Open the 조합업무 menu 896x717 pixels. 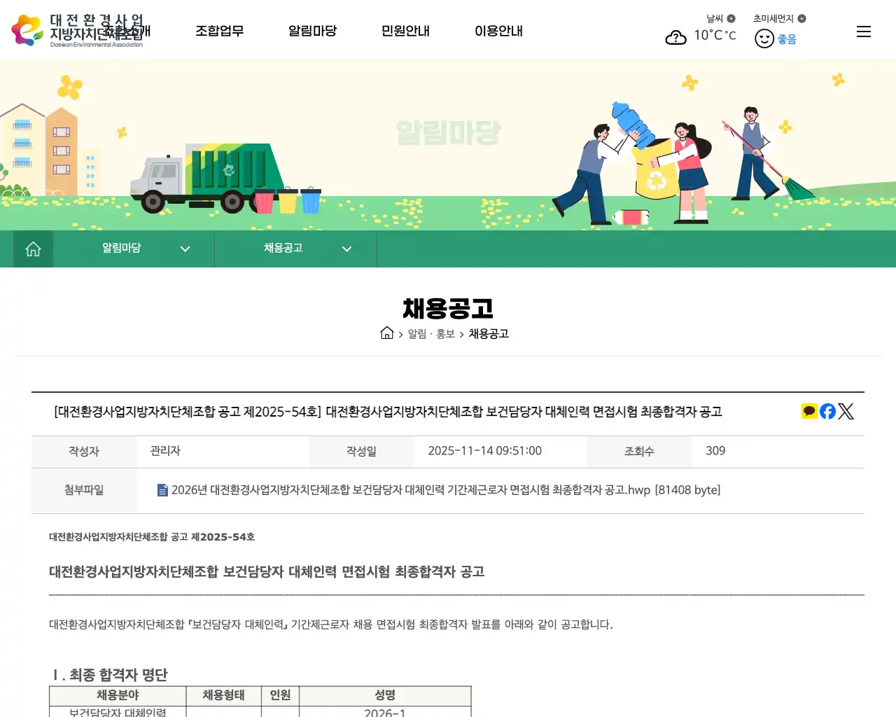tap(220, 31)
